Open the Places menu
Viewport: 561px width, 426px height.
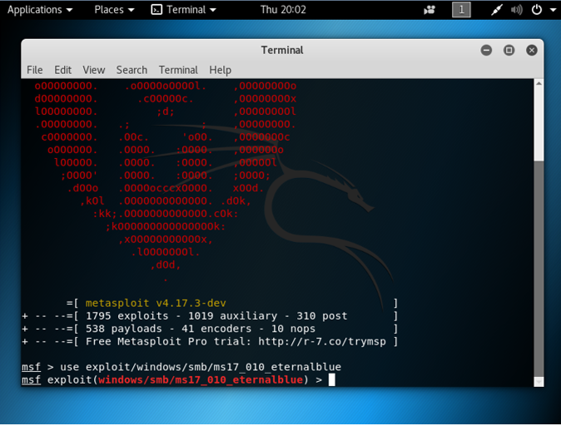point(114,10)
